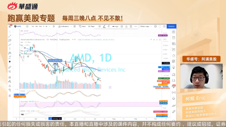Open the News panel
This screenshot has height=127, width=226.
174,44
